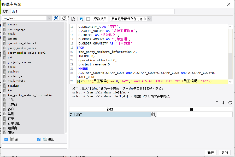Click line 22 operation_effected C text
Screen dimensions: 235x157
[98, 60]
